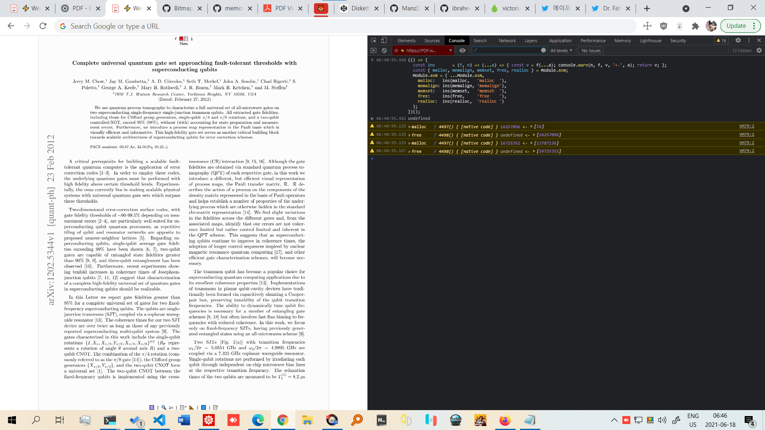This screenshot has height=430, width=765.
Task: Click the magnifier zoom icon below PDF
Action: pyautogui.click(x=164, y=407)
